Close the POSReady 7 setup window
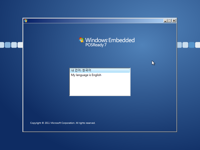 pyautogui.click(x=174, y=21)
